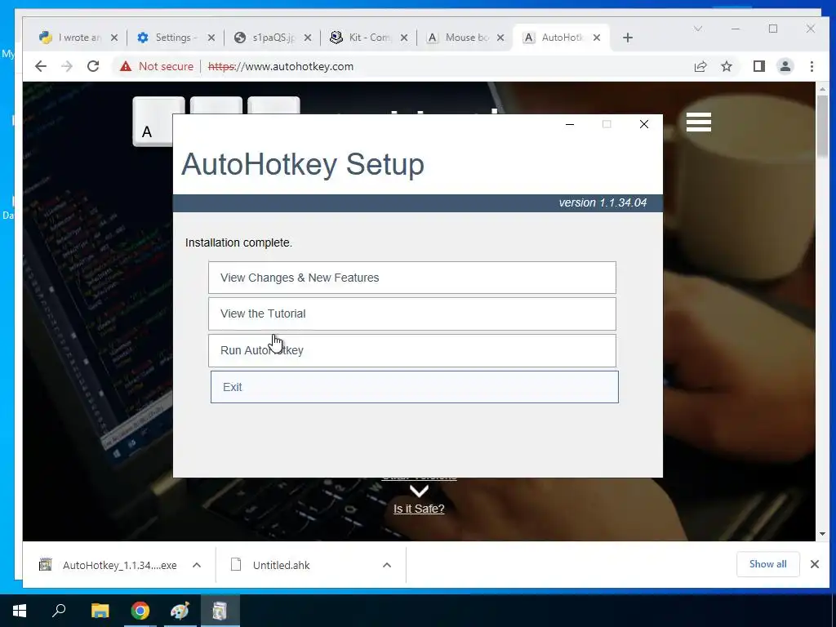Click the vertical scrollbar thumb

click(822, 126)
